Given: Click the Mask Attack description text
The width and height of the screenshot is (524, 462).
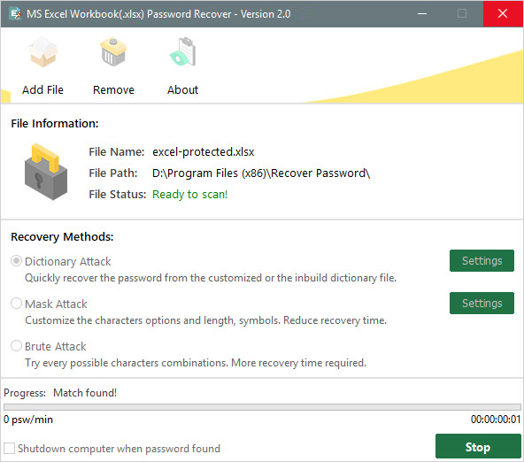Looking at the screenshot, I should point(206,320).
